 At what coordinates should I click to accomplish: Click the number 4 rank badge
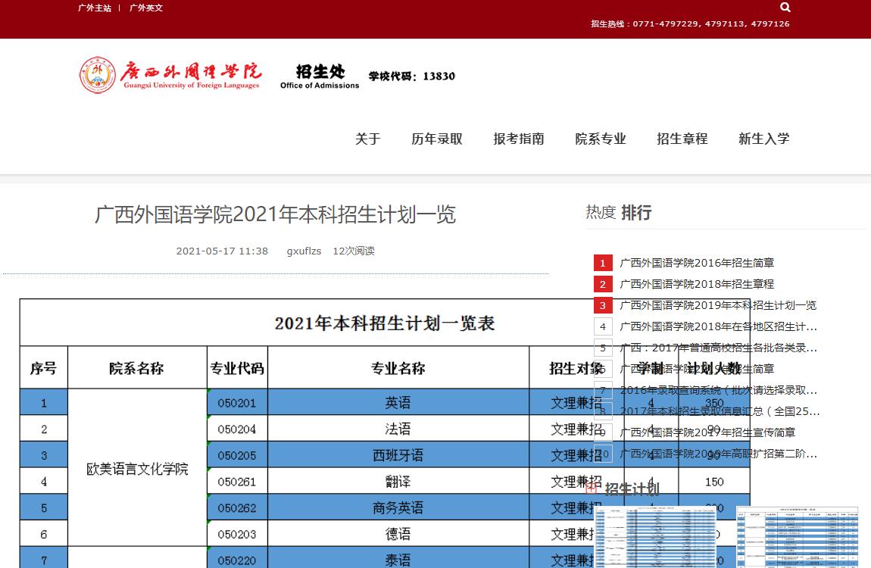coord(603,327)
